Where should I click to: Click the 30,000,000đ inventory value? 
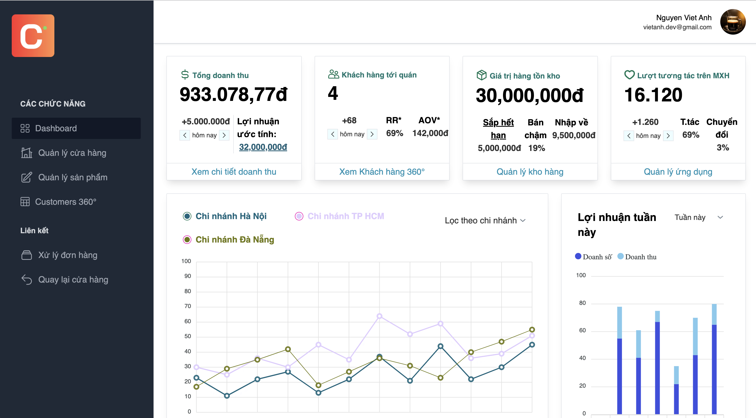click(x=529, y=95)
